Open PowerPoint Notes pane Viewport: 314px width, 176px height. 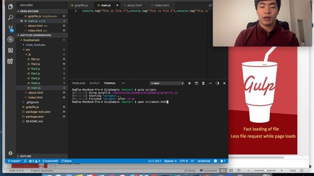tap(190, 171)
